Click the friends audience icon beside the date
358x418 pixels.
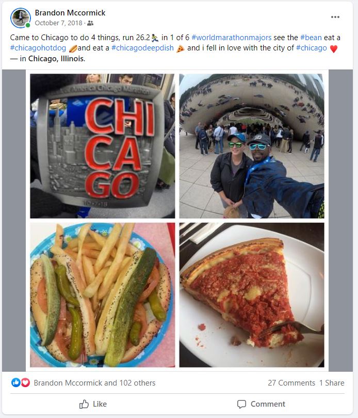90,23
